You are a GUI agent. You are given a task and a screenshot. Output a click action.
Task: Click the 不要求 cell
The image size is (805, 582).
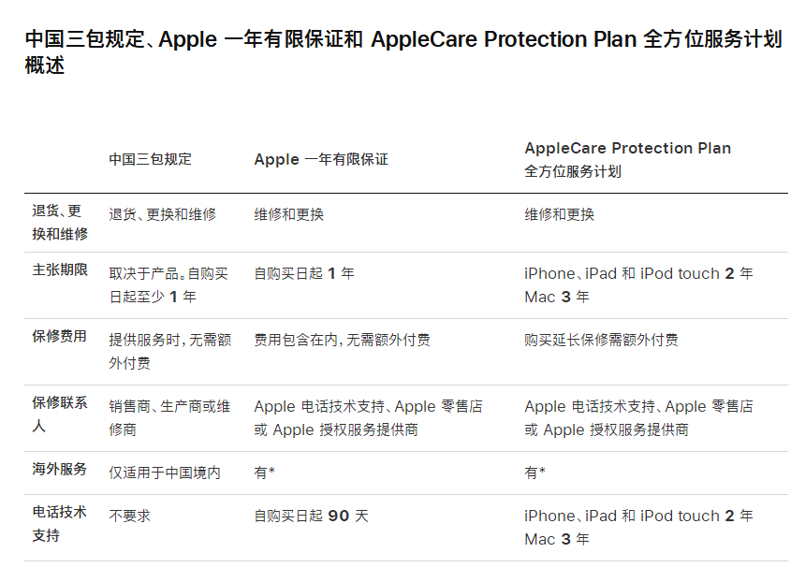pos(129,516)
